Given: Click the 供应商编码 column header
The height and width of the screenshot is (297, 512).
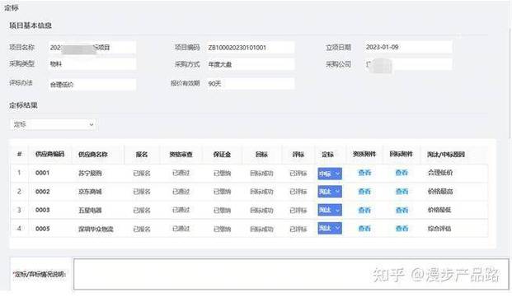Looking at the screenshot, I should [49, 154].
